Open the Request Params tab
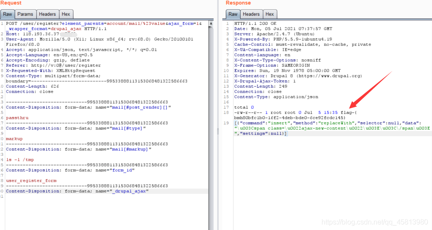The height and width of the screenshot is (230, 432). [25, 14]
